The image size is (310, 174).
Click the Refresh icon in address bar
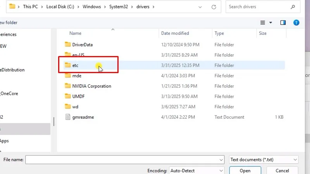point(214,7)
